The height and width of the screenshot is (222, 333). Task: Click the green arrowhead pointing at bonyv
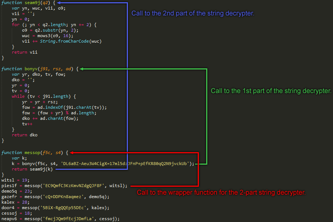(82, 69)
